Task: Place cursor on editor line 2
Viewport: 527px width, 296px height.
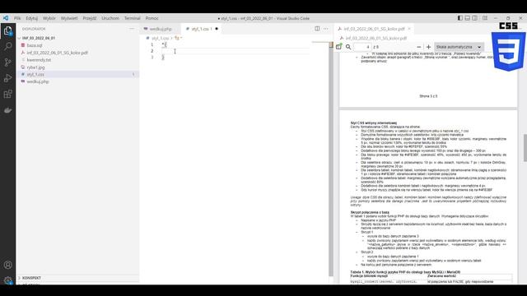Action: pyautogui.click(x=236, y=51)
